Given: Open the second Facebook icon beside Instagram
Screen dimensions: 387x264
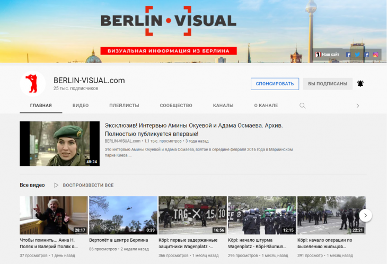Looking at the screenshot, I should [x=367, y=55].
